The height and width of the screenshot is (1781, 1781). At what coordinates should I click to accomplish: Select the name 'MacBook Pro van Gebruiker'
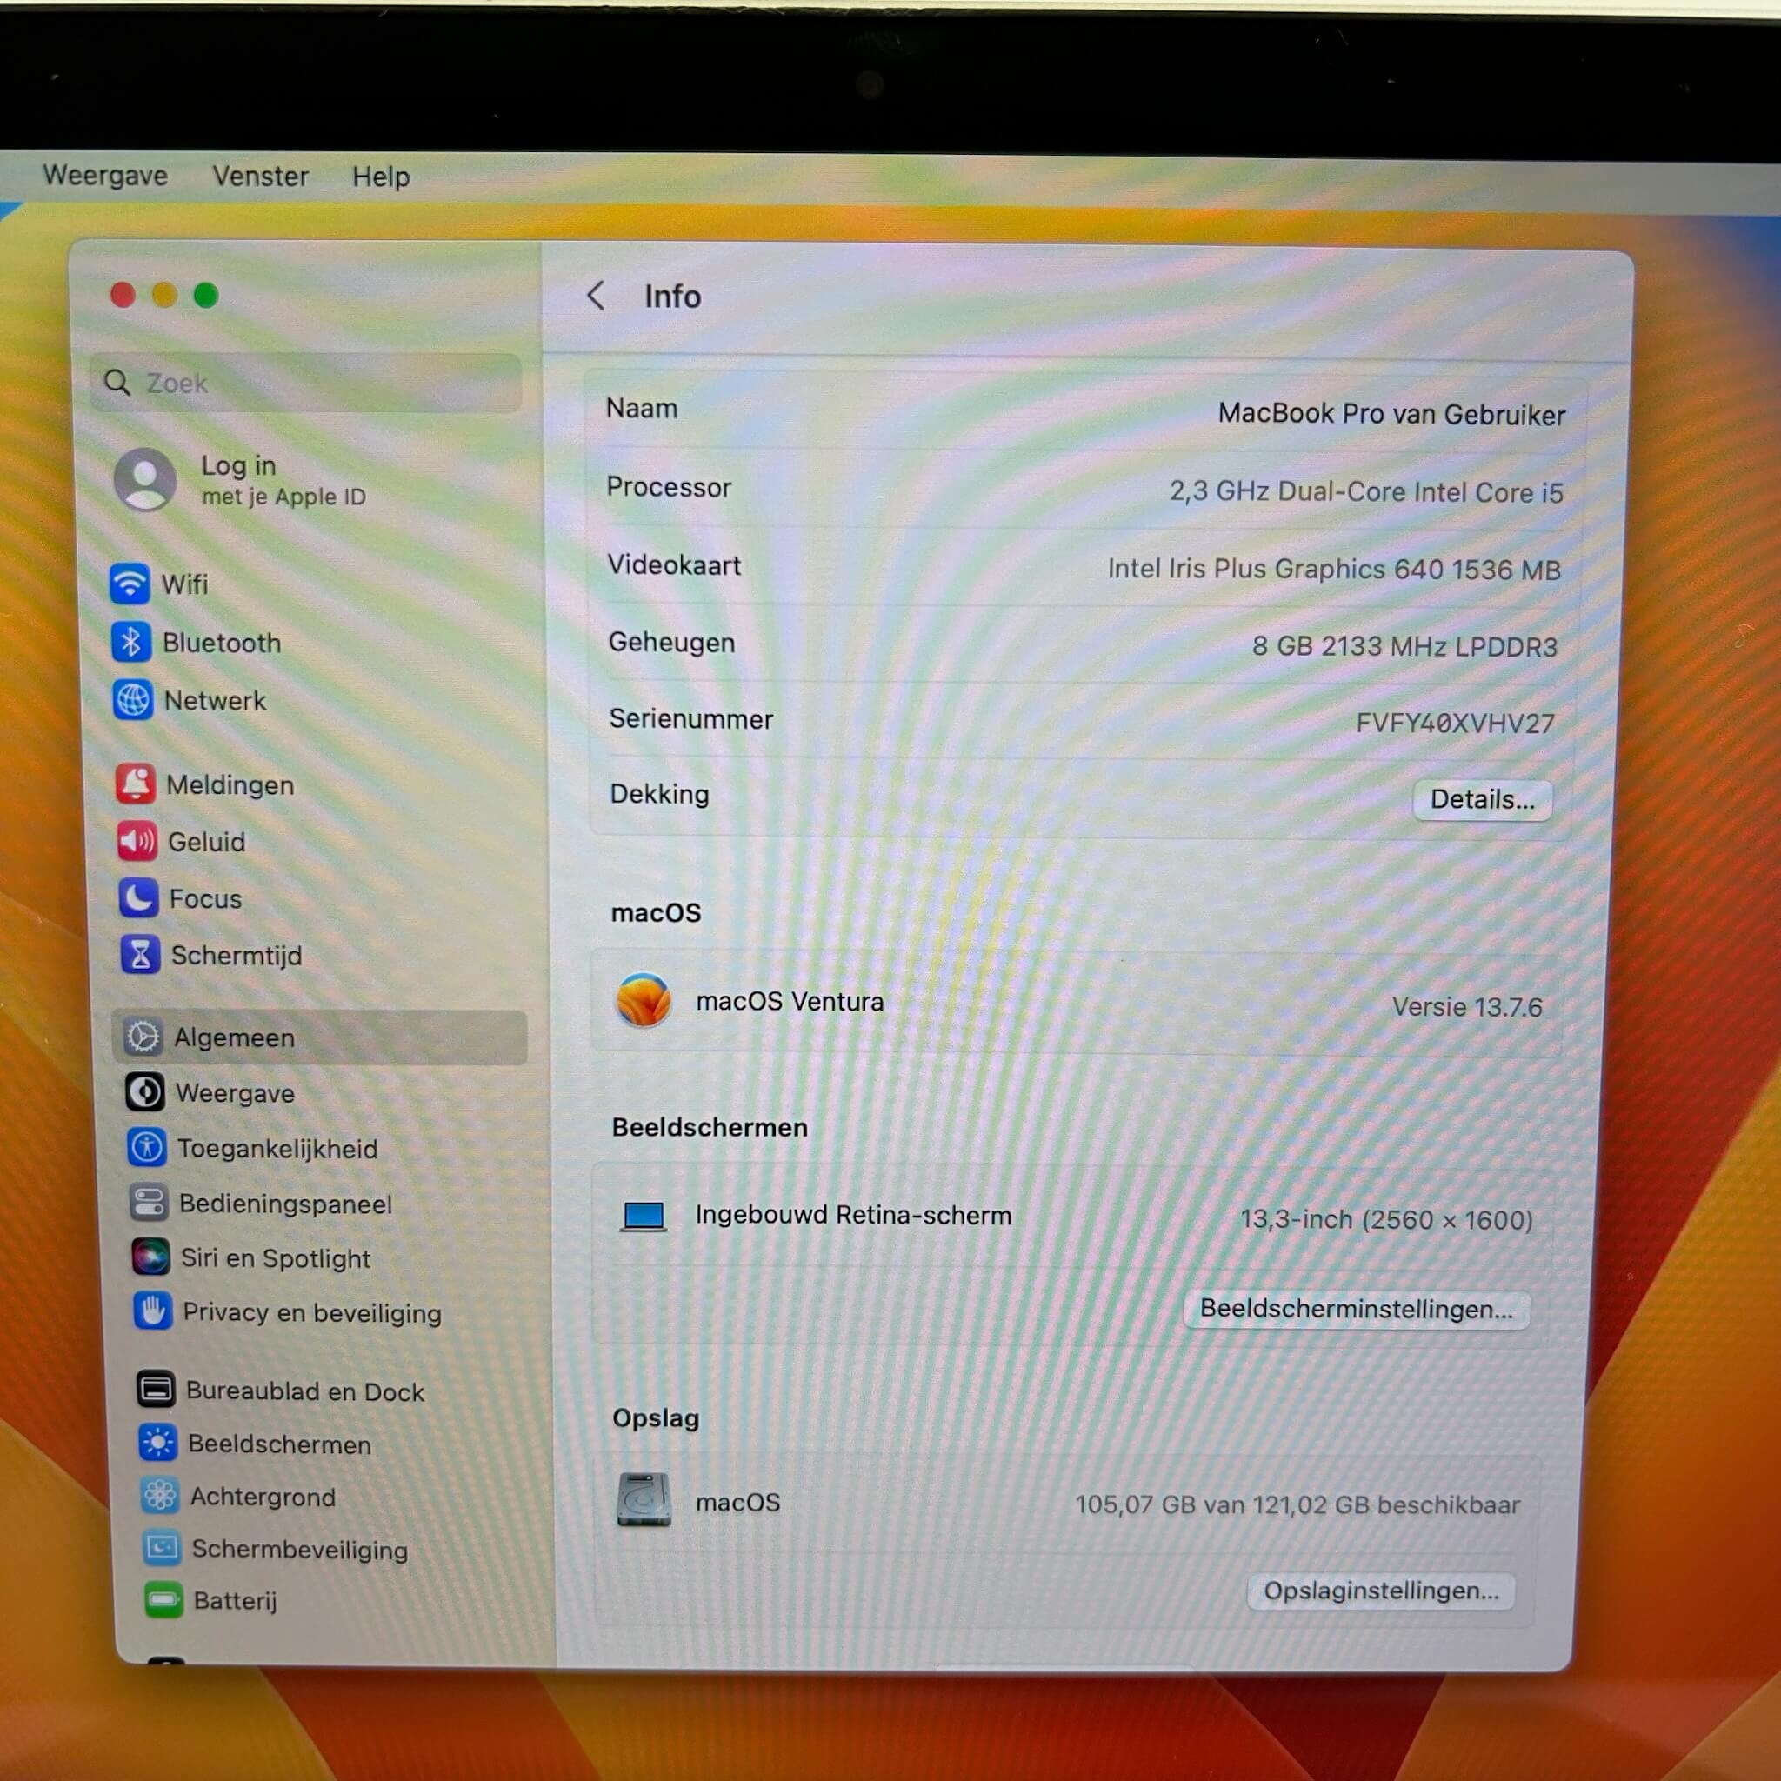(x=1391, y=414)
